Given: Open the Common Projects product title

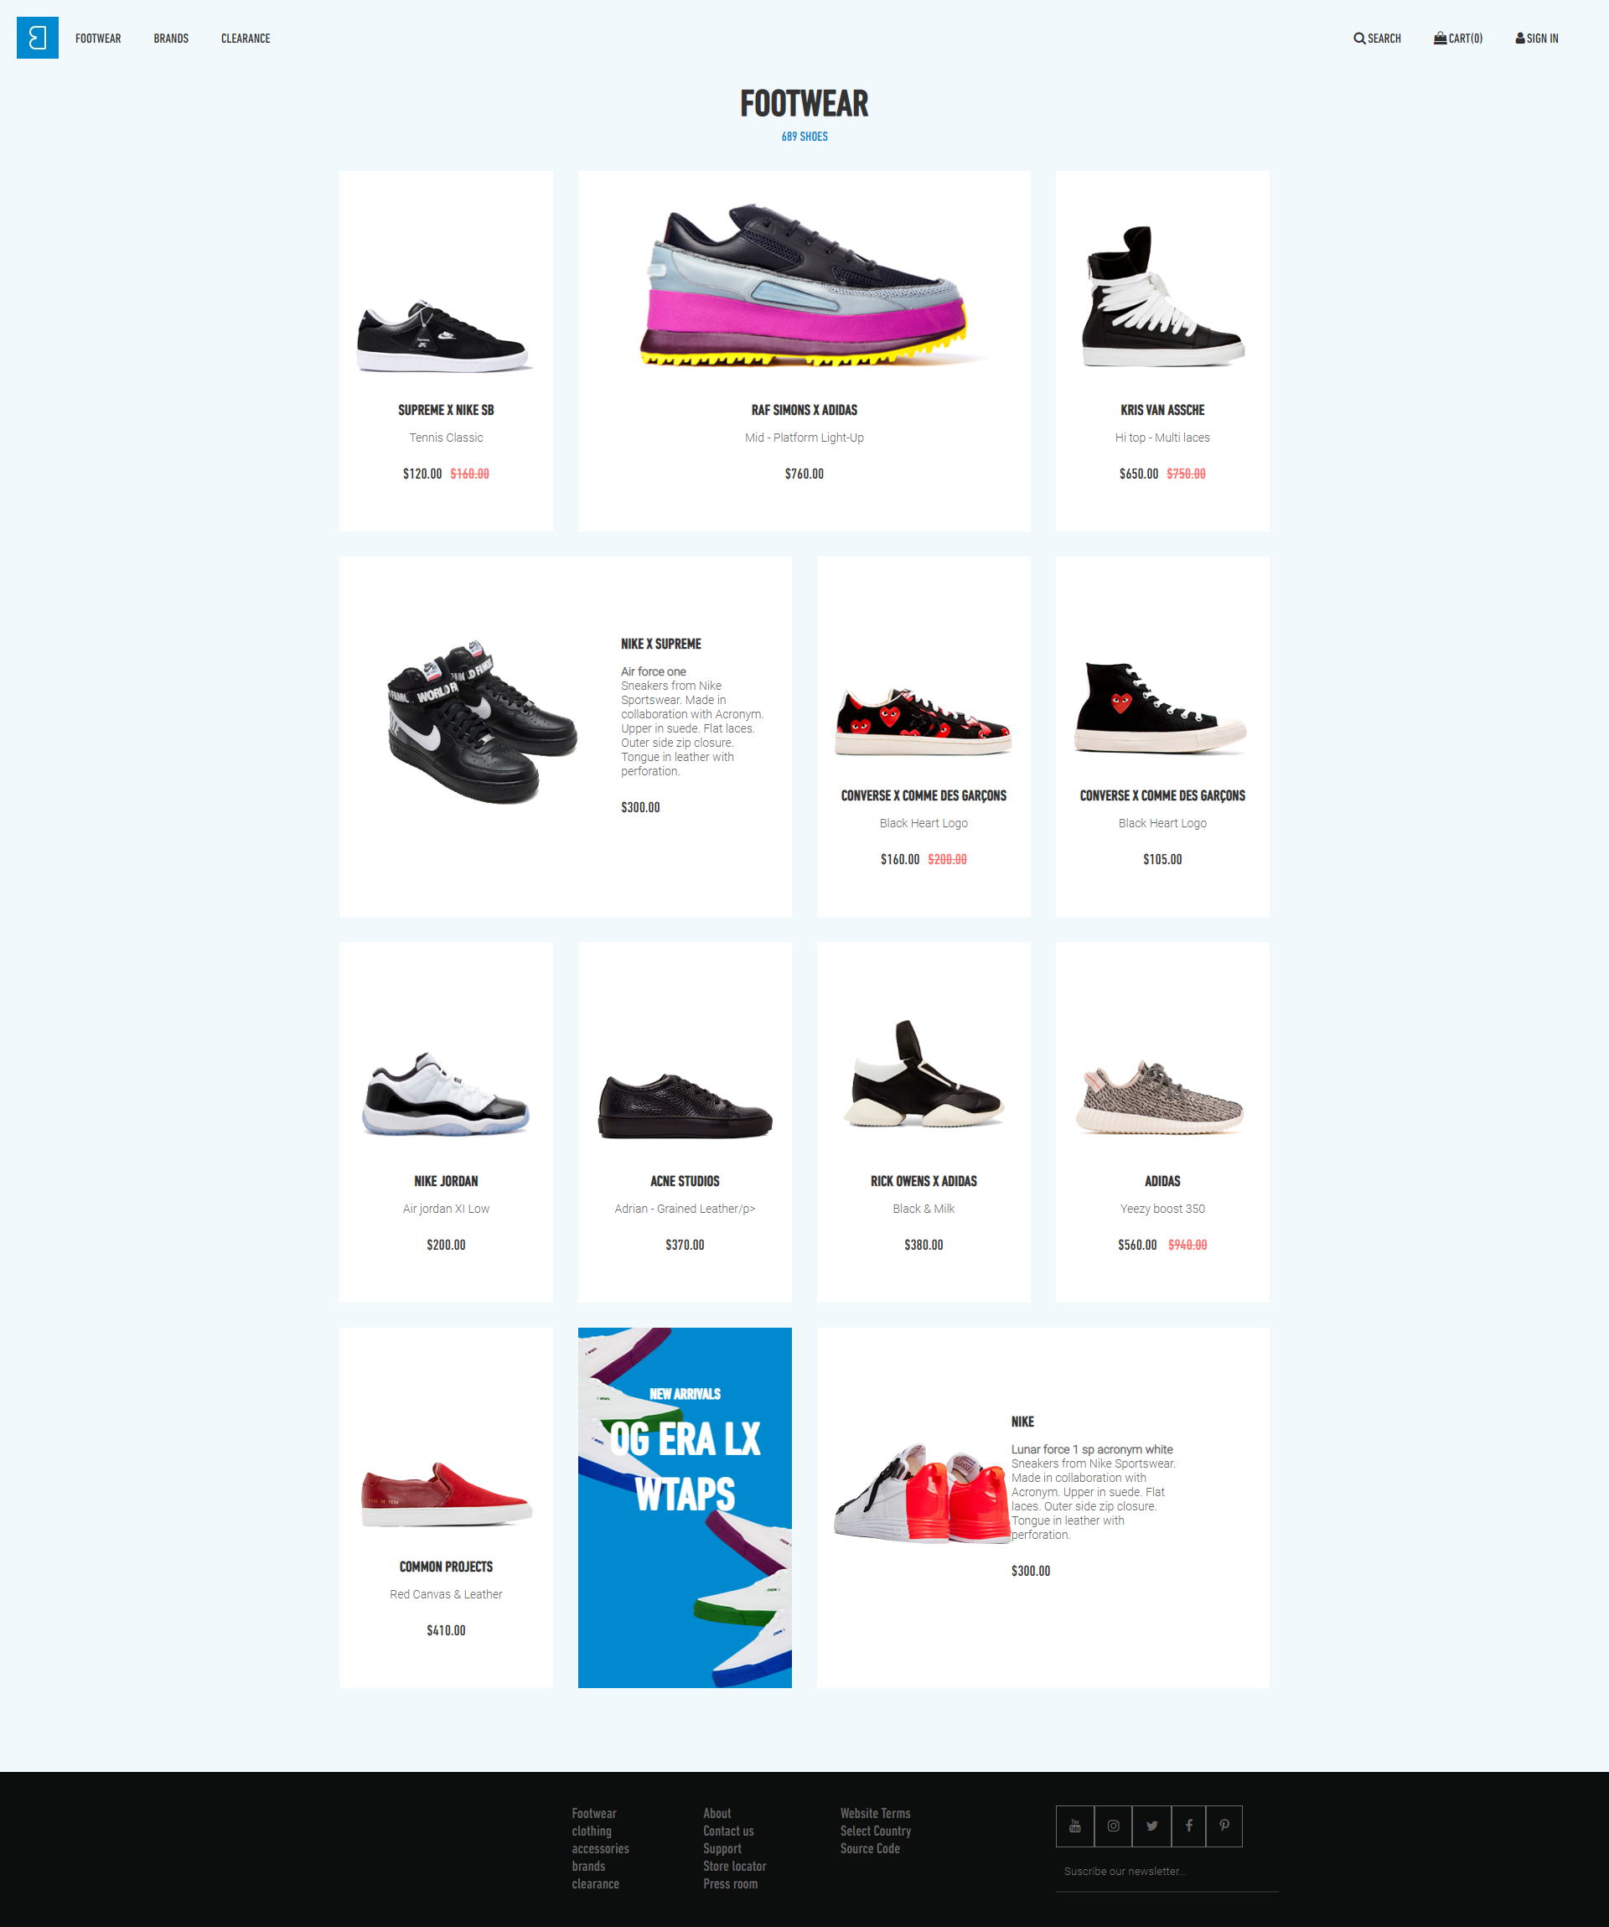Looking at the screenshot, I should 446,1567.
